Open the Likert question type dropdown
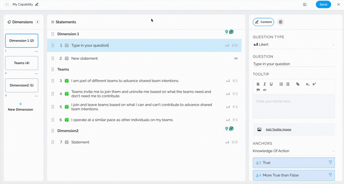This screenshot has height=184, width=344. tap(294, 45)
